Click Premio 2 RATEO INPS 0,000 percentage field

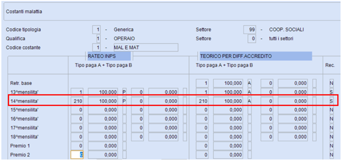103,155
